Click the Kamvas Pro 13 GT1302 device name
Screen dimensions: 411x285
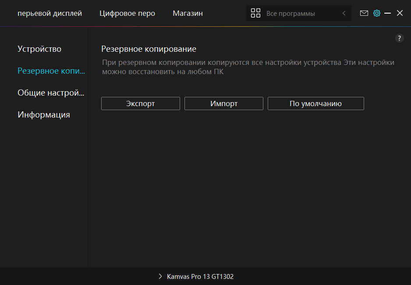tap(200, 277)
